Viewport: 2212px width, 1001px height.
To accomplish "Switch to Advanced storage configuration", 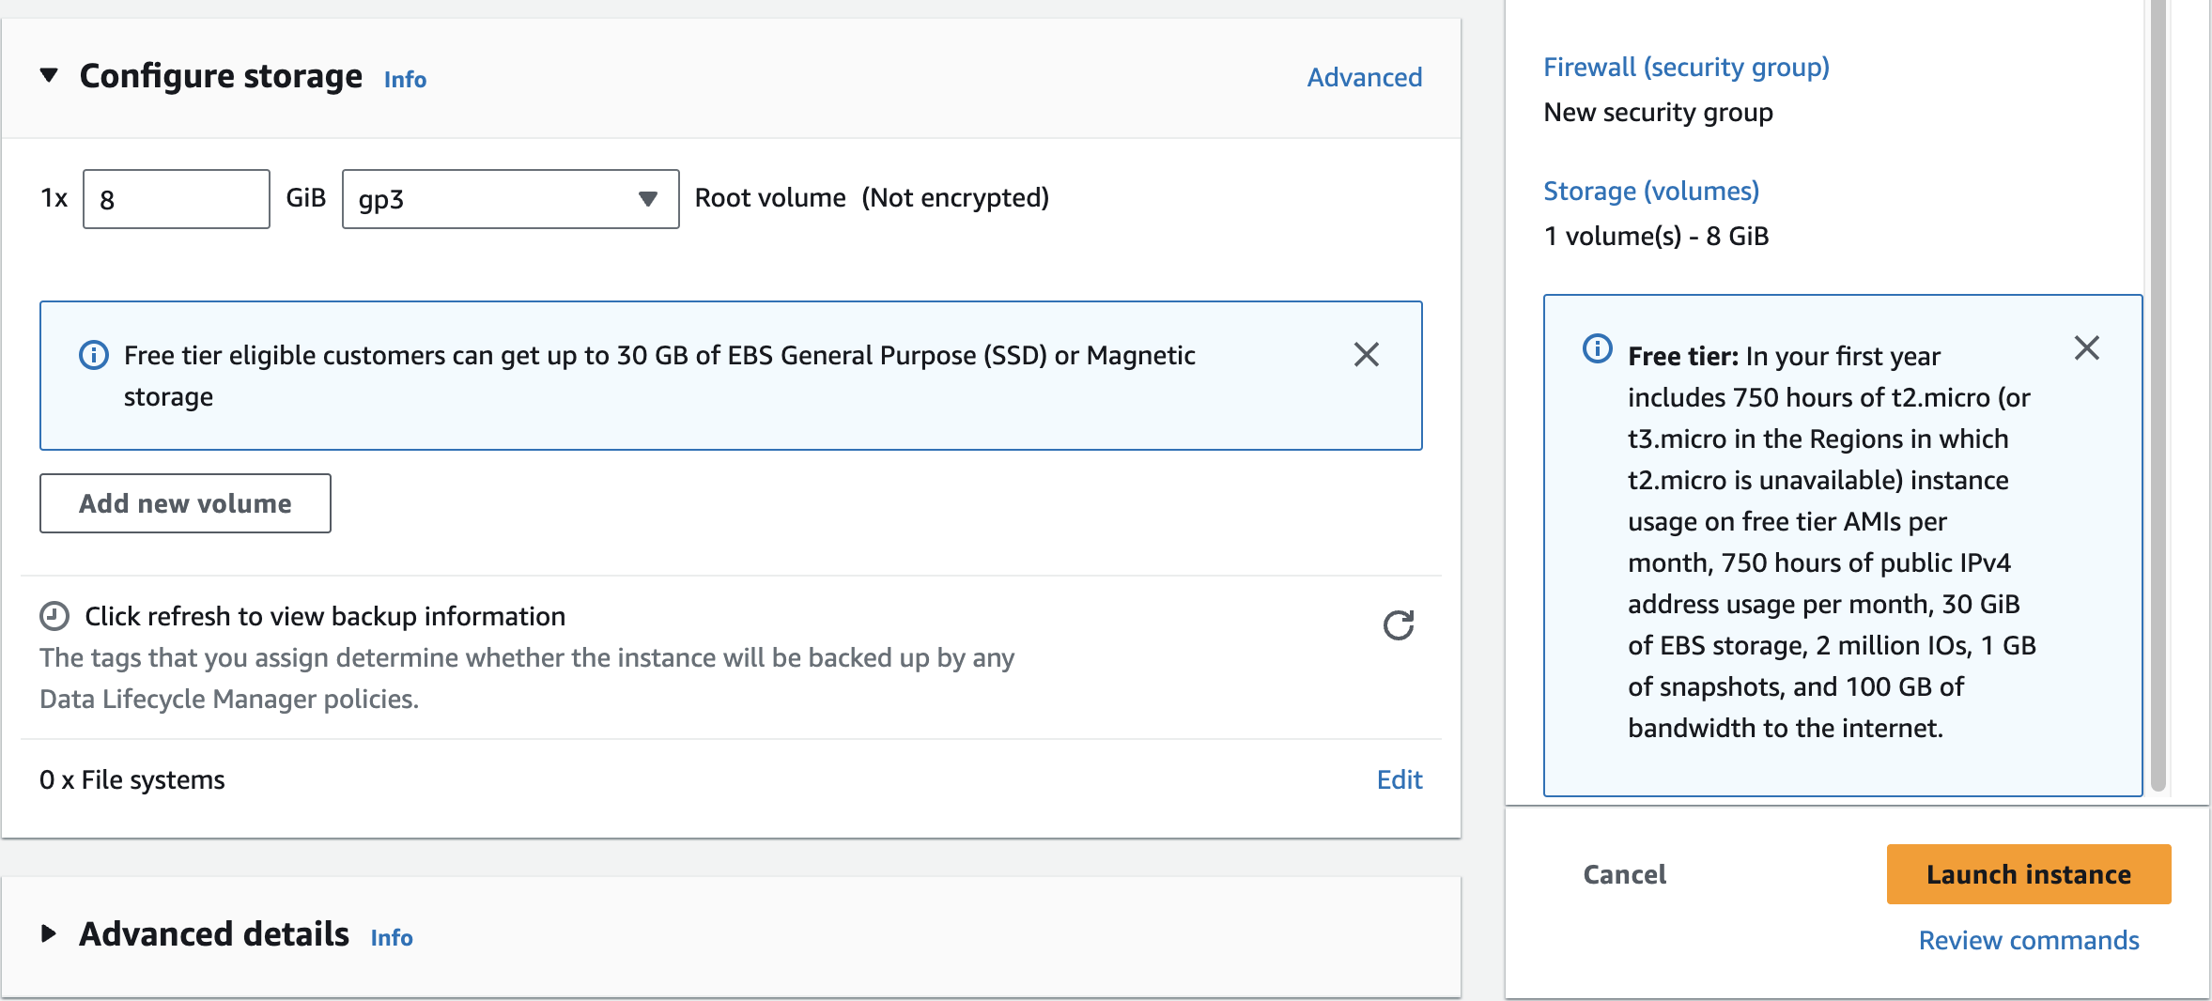I will pyautogui.click(x=1364, y=77).
